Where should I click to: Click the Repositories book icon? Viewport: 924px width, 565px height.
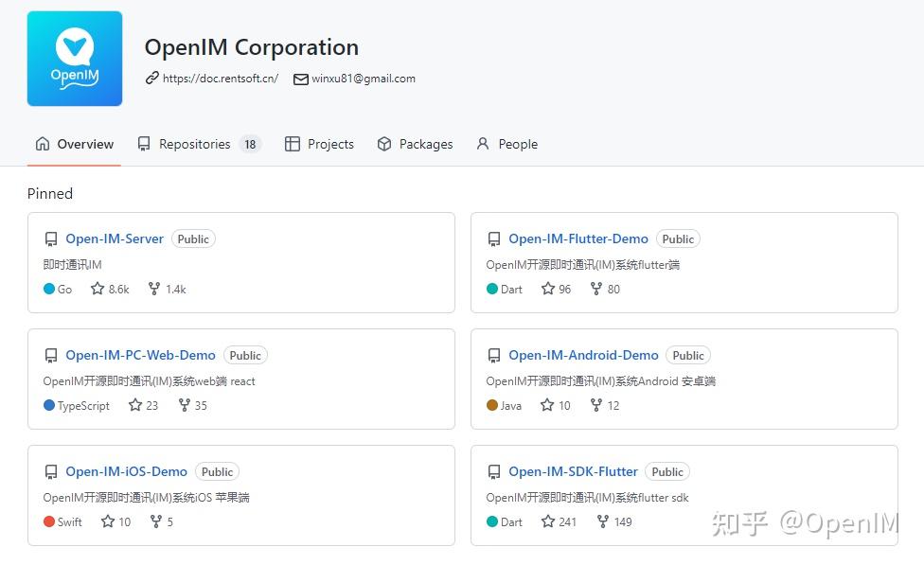click(144, 144)
